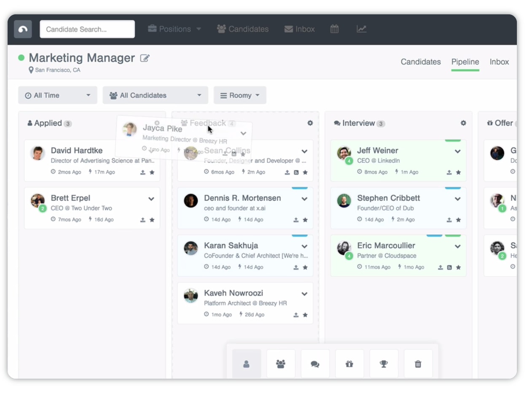The height and width of the screenshot is (393, 527).
Task: Switch to the position Inbox tab
Action: coord(499,62)
